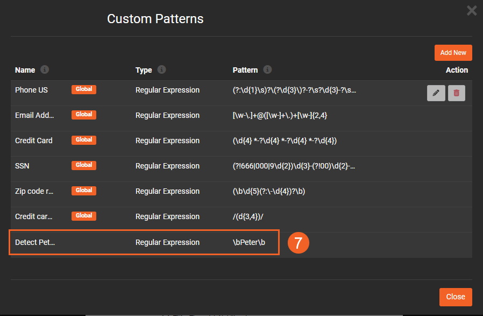Click the pencil edit icon for Phone US
Viewport: 483px width, 316px height.
(x=436, y=93)
